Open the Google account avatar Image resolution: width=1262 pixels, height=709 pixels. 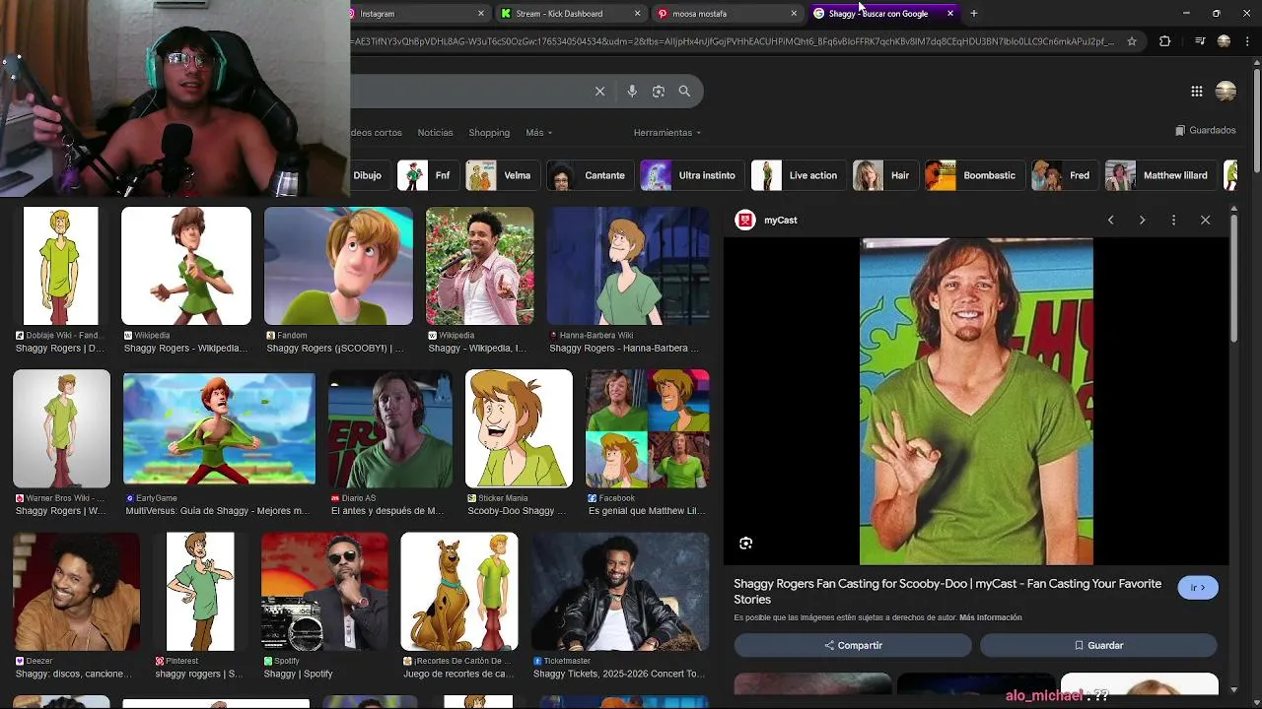(x=1226, y=91)
